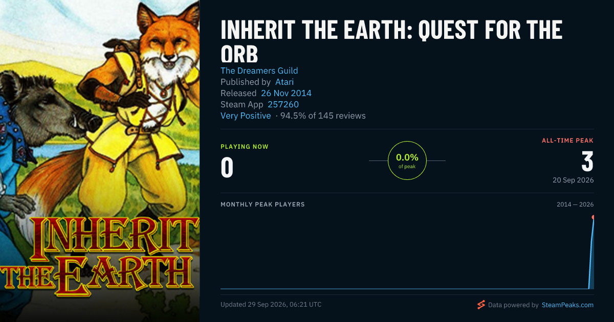The width and height of the screenshot is (614, 322).
Task: Click the red peak marker dot on chart
Action: 594,217
